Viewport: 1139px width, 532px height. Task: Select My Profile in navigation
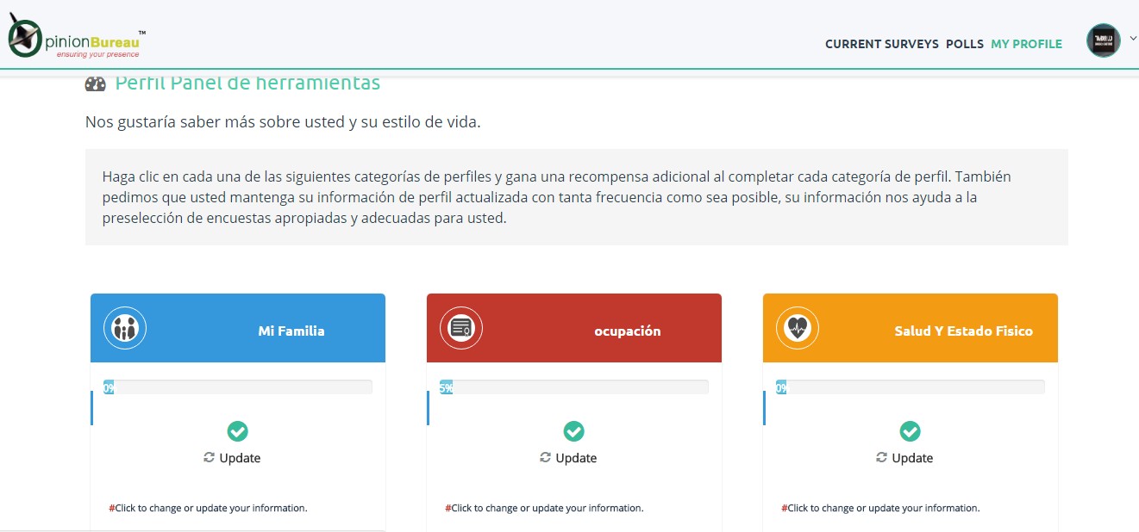[1027, 44]
